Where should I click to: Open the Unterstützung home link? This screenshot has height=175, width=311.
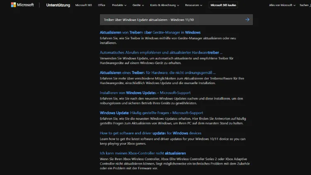point(58,5)
